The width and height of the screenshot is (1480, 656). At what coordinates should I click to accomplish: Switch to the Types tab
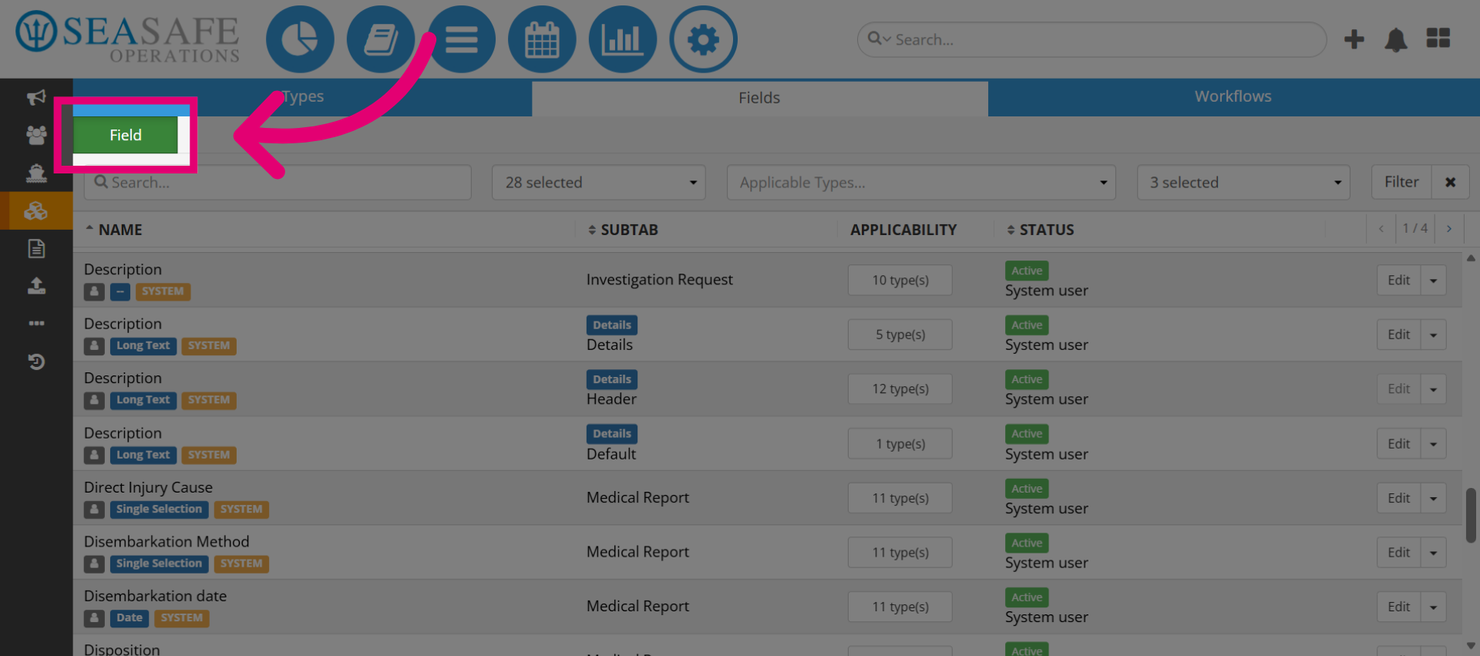pyautogui.click(x=302, y=96)
